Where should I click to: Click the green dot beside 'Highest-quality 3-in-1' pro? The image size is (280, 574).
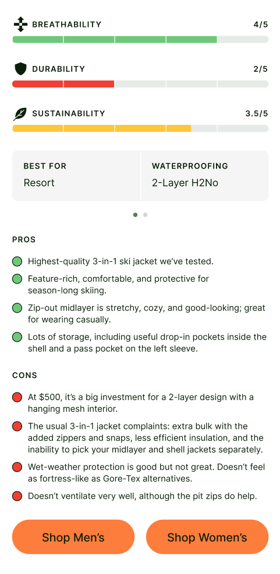[x=17, y=262]
